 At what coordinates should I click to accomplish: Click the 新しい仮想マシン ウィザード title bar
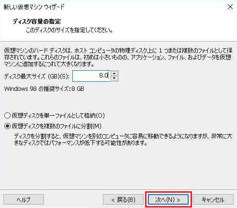tap(34, 7)
